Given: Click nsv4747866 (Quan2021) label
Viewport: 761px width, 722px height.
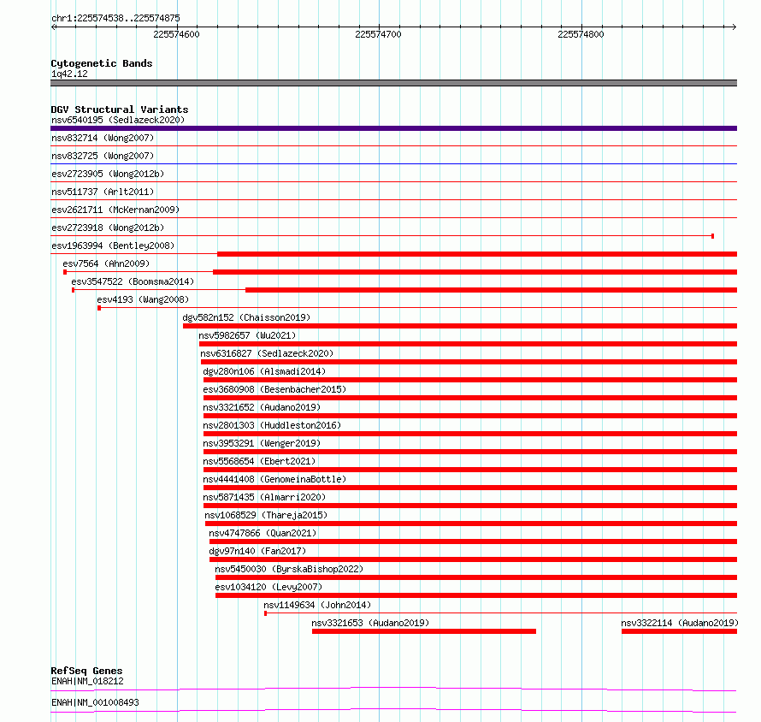Looking at the screenshot, I should pos(263,533).
